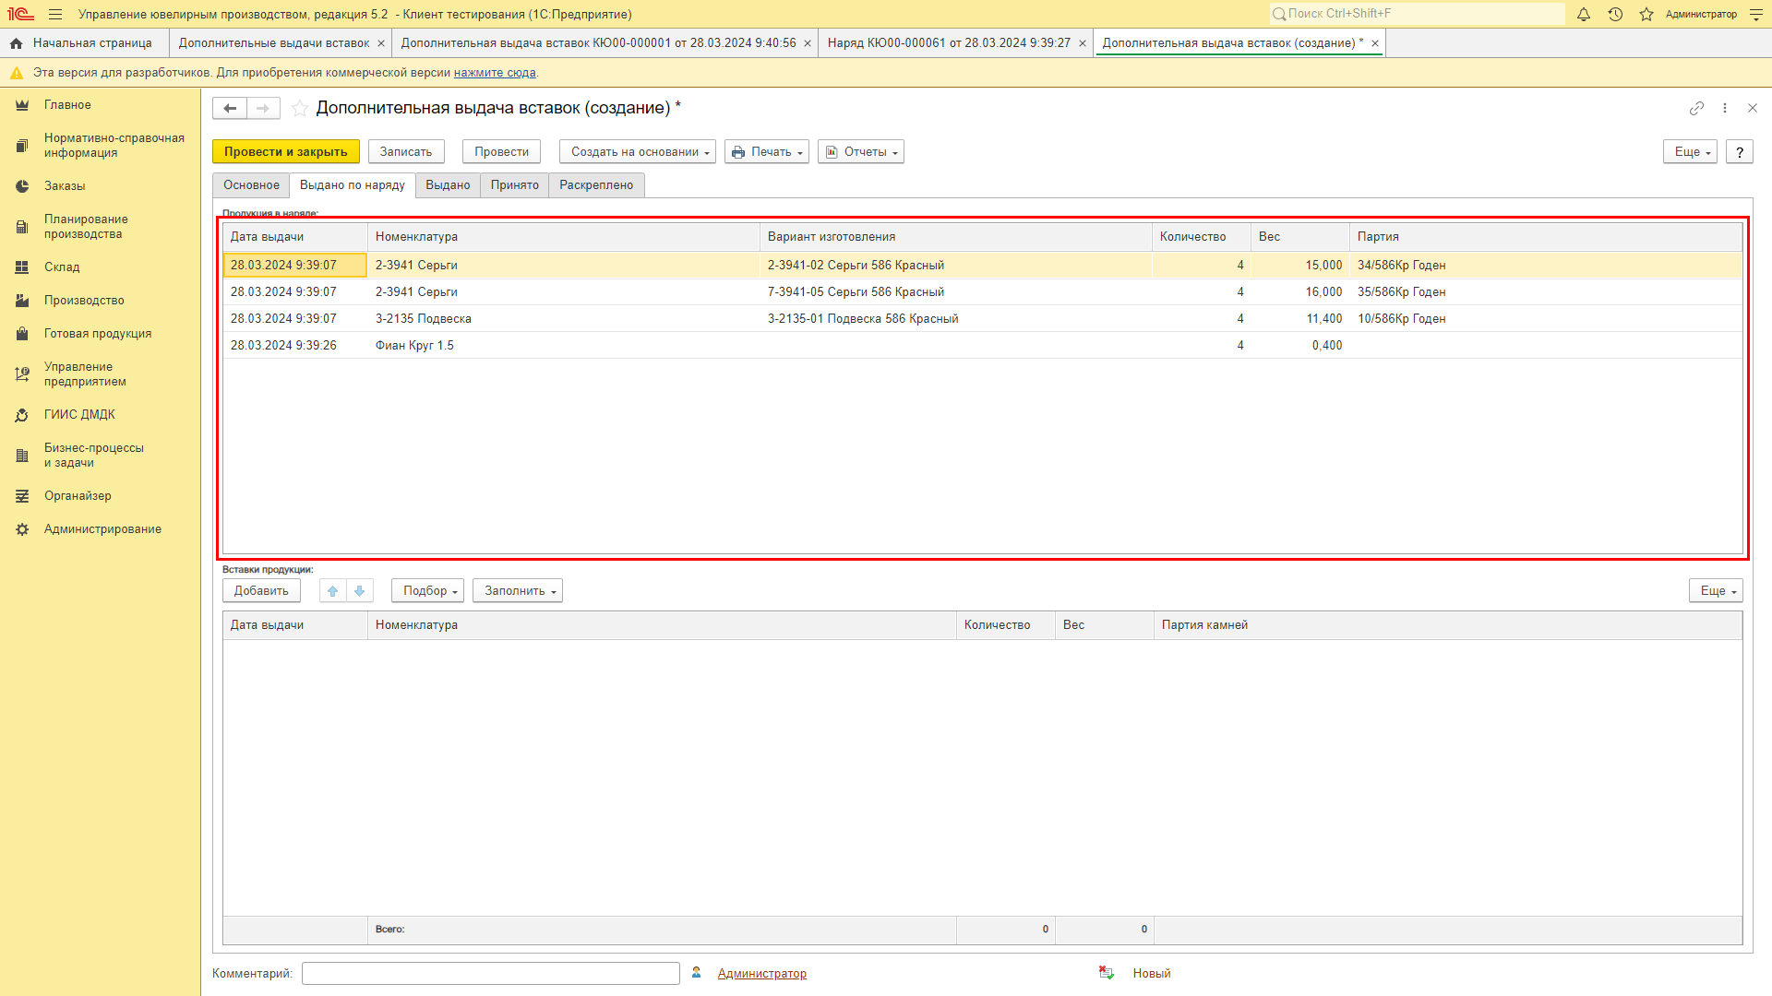The image size is (1772, 996).
Task: Open the service settings menu beside Администратор
Action: pos(1756,14)
